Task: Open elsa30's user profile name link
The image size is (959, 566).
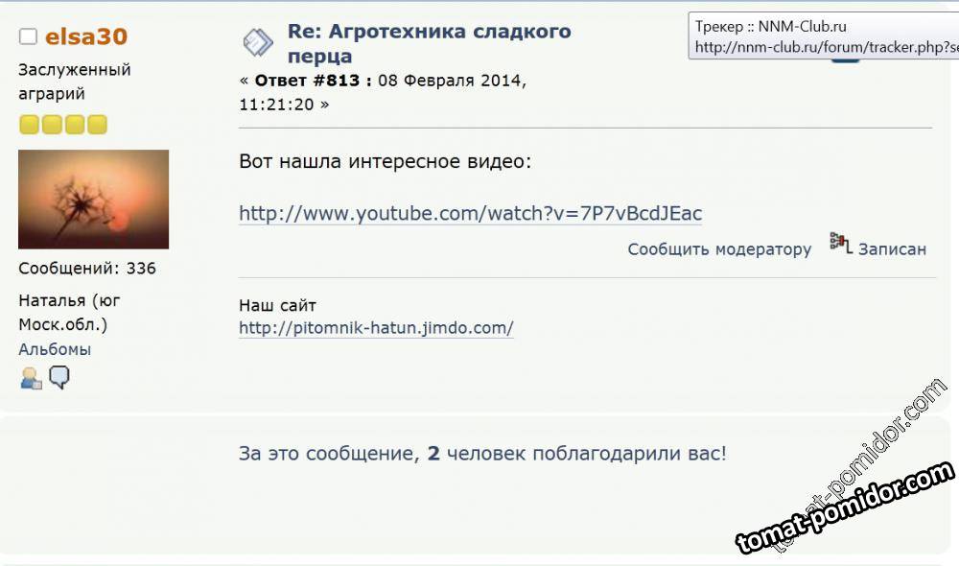Action: [x=86, y=36]
